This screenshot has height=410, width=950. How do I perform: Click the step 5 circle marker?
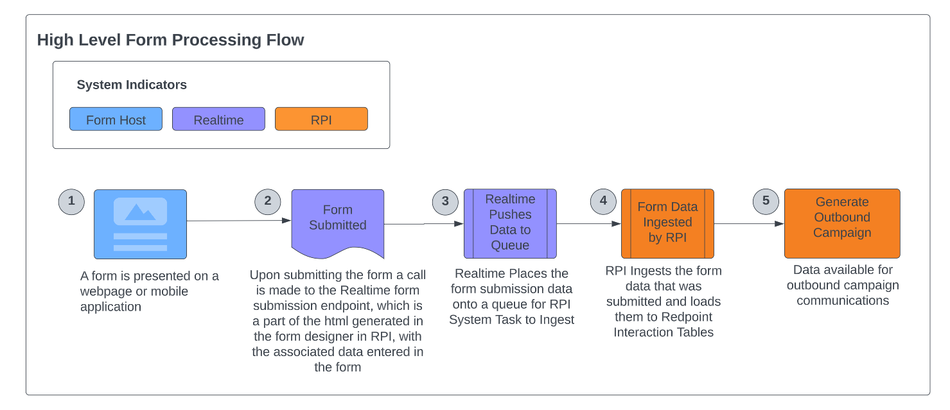[x=766, y=201]
